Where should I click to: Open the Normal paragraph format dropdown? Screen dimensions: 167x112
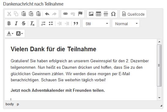click(x=126, y=24)
